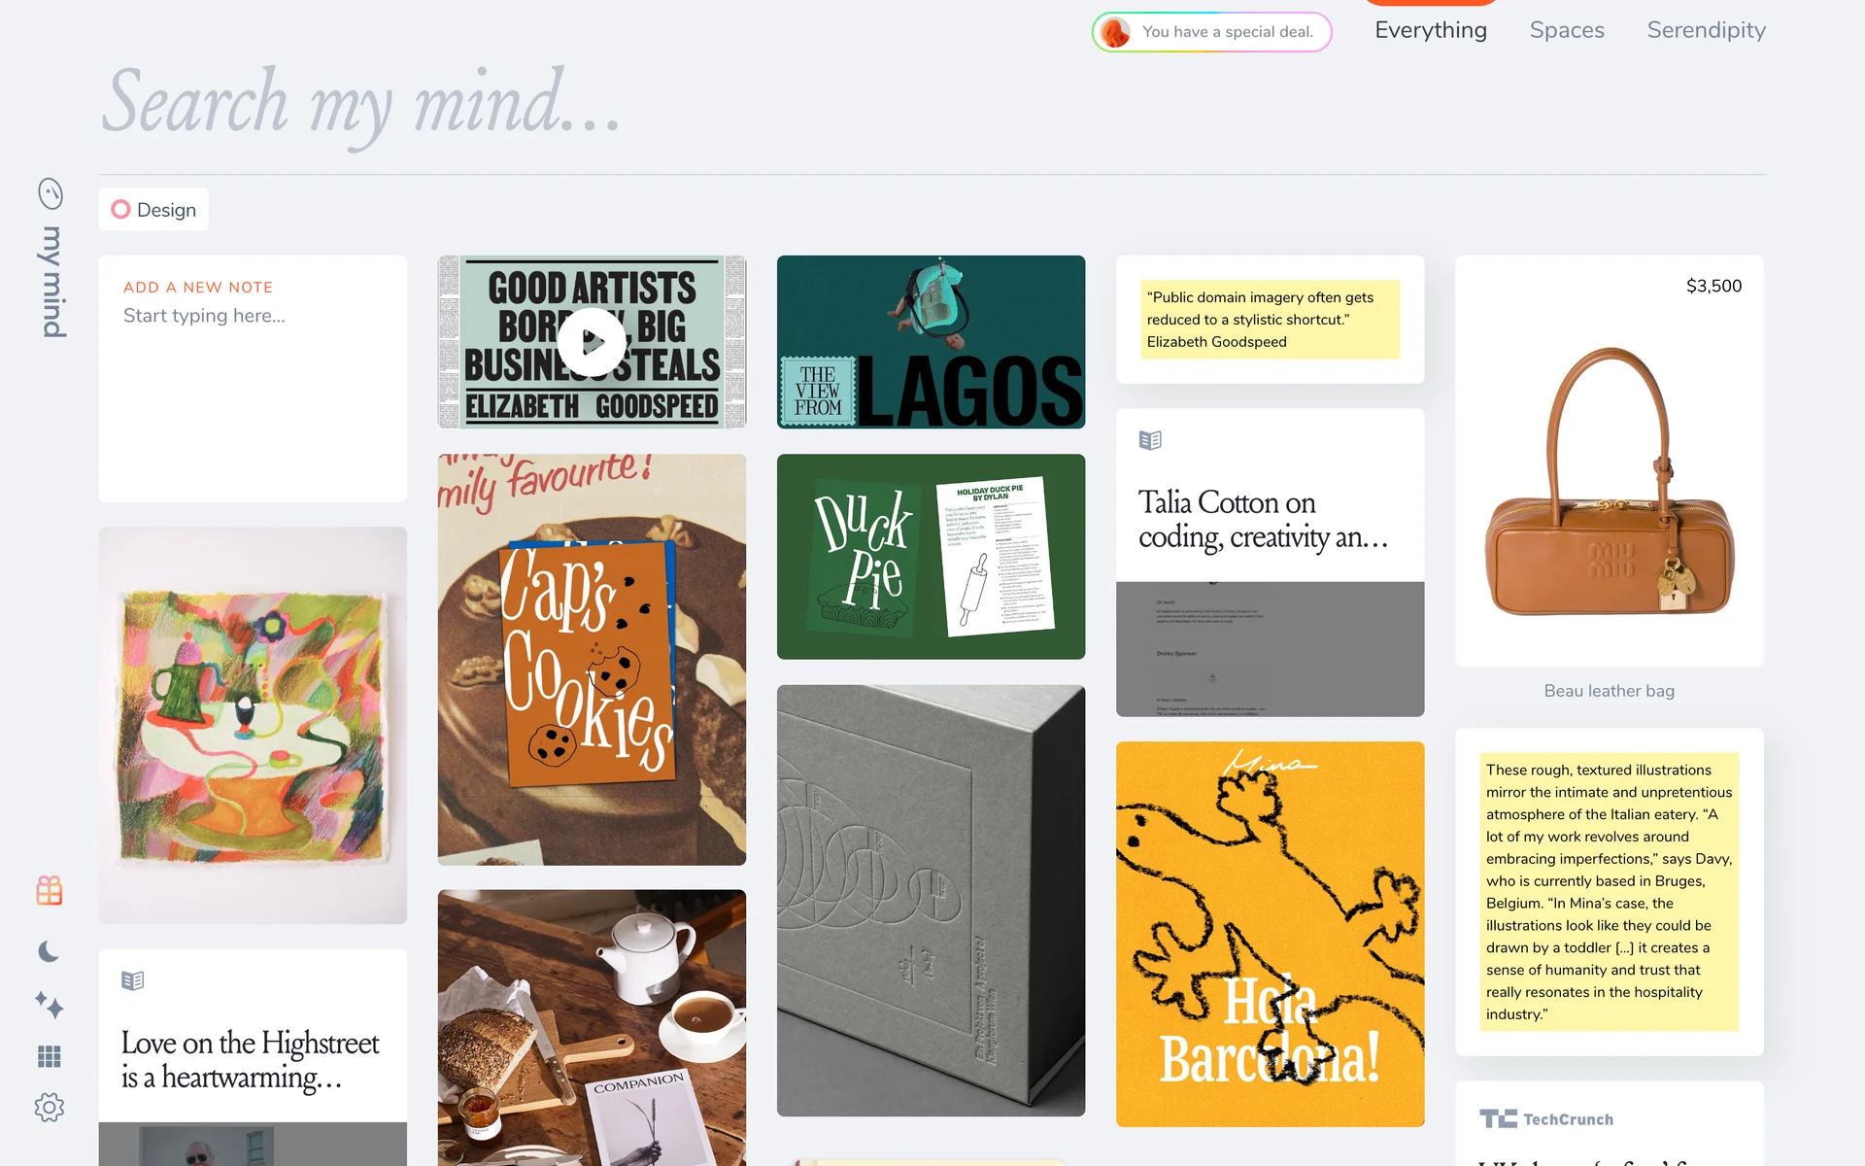This screenshot has width=1865, height=1166.
Task: Open settings via the gear icon
Action: pos(50,1107)
